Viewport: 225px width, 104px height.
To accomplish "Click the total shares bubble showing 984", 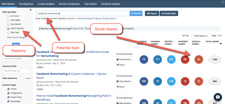I will [215, 81].
